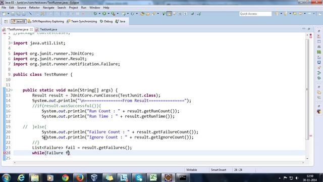The height and width of the screenshot is (182, 323).
Task: Open the dropdown arrow beside Run button
Action: click(x=109, y=14)
